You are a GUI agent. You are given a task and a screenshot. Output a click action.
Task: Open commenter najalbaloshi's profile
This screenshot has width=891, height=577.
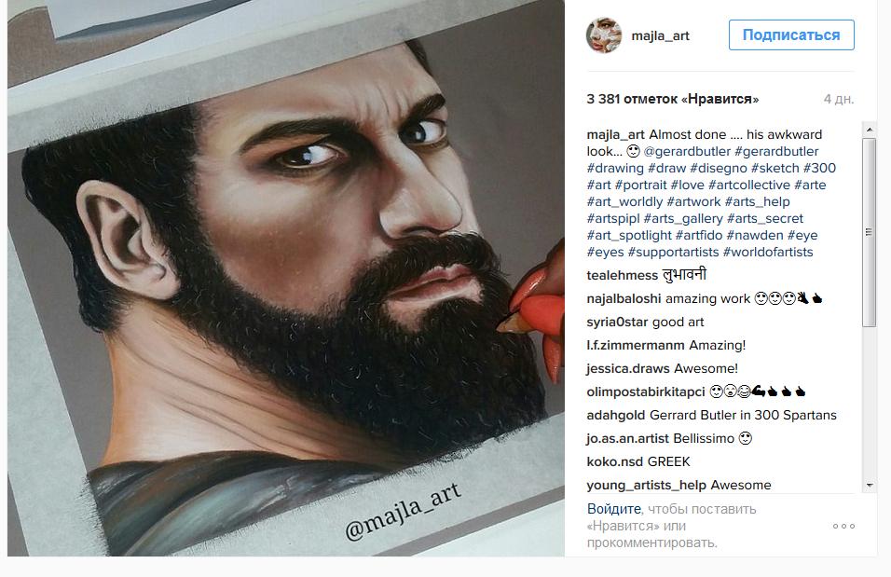[x=624, y=298]
